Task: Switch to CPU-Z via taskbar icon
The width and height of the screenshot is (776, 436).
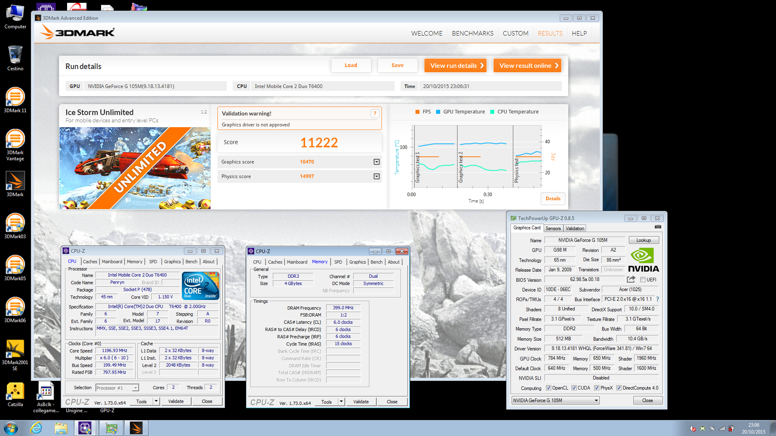Action: tap(85, 428)
